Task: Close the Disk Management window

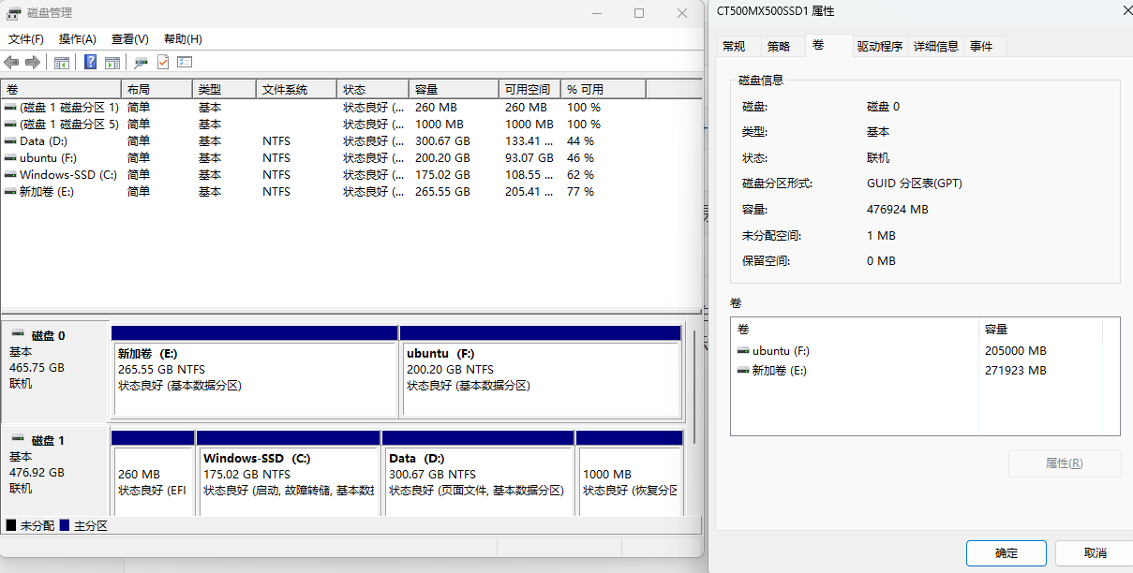Action: click(682, 13)
